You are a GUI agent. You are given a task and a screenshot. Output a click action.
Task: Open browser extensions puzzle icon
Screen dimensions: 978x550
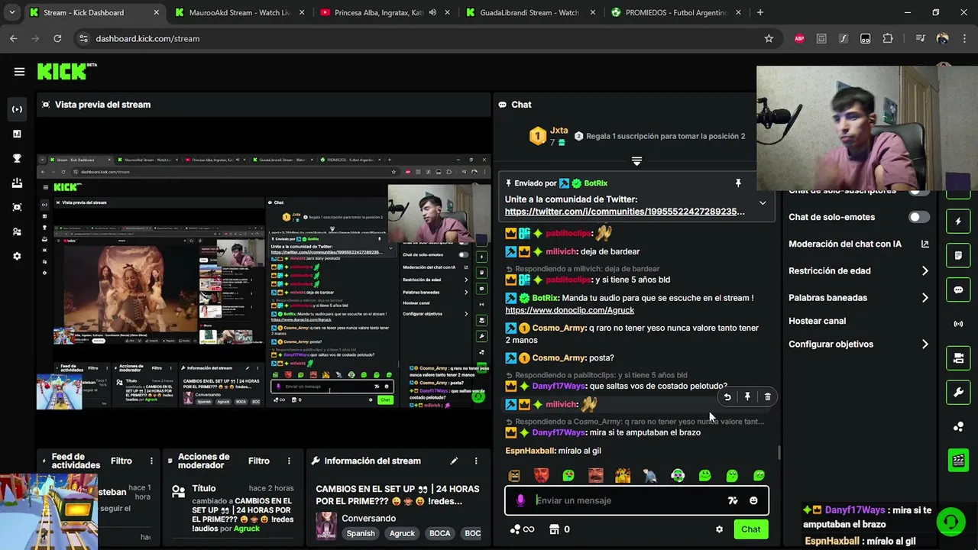coord(888,38)
